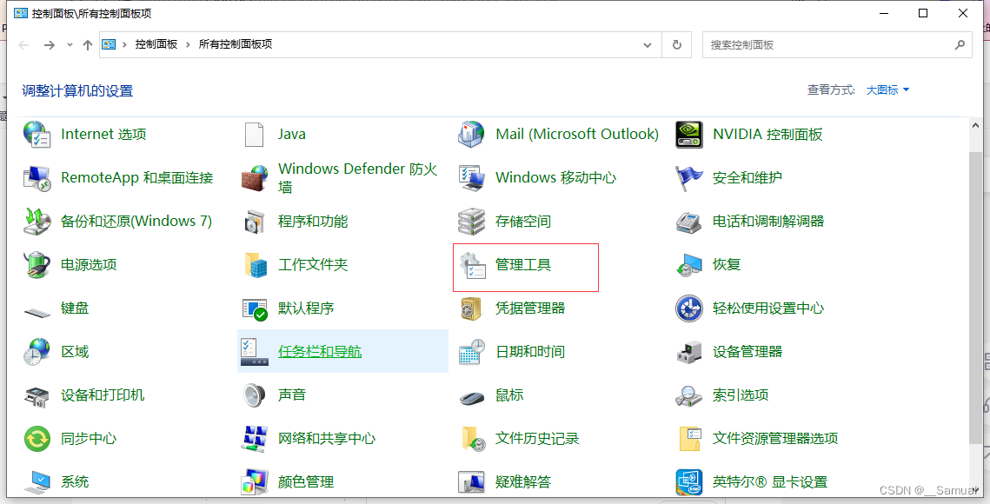Expand chevron before 控制面板 in breadcrumb

pos(125,45)
